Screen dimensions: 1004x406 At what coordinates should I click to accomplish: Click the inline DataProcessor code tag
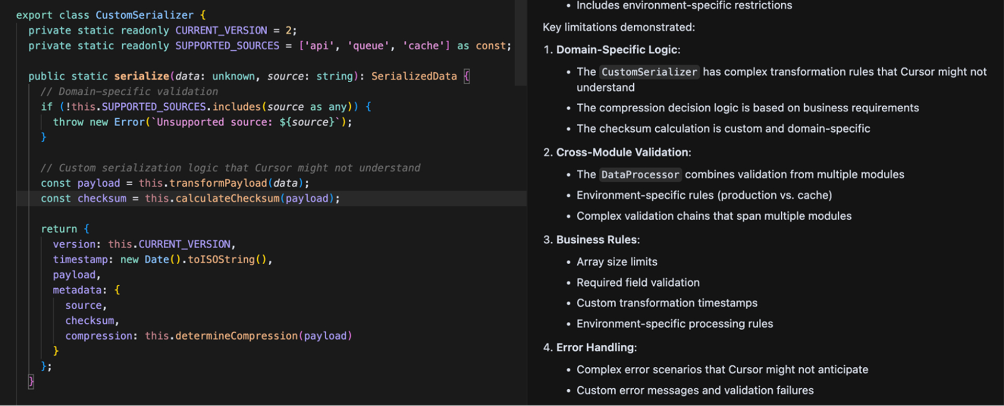click(641, 175)
